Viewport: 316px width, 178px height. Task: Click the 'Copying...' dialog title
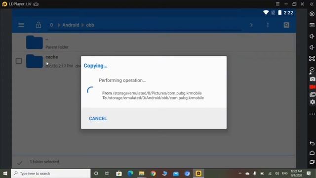[x=95, y=66]
